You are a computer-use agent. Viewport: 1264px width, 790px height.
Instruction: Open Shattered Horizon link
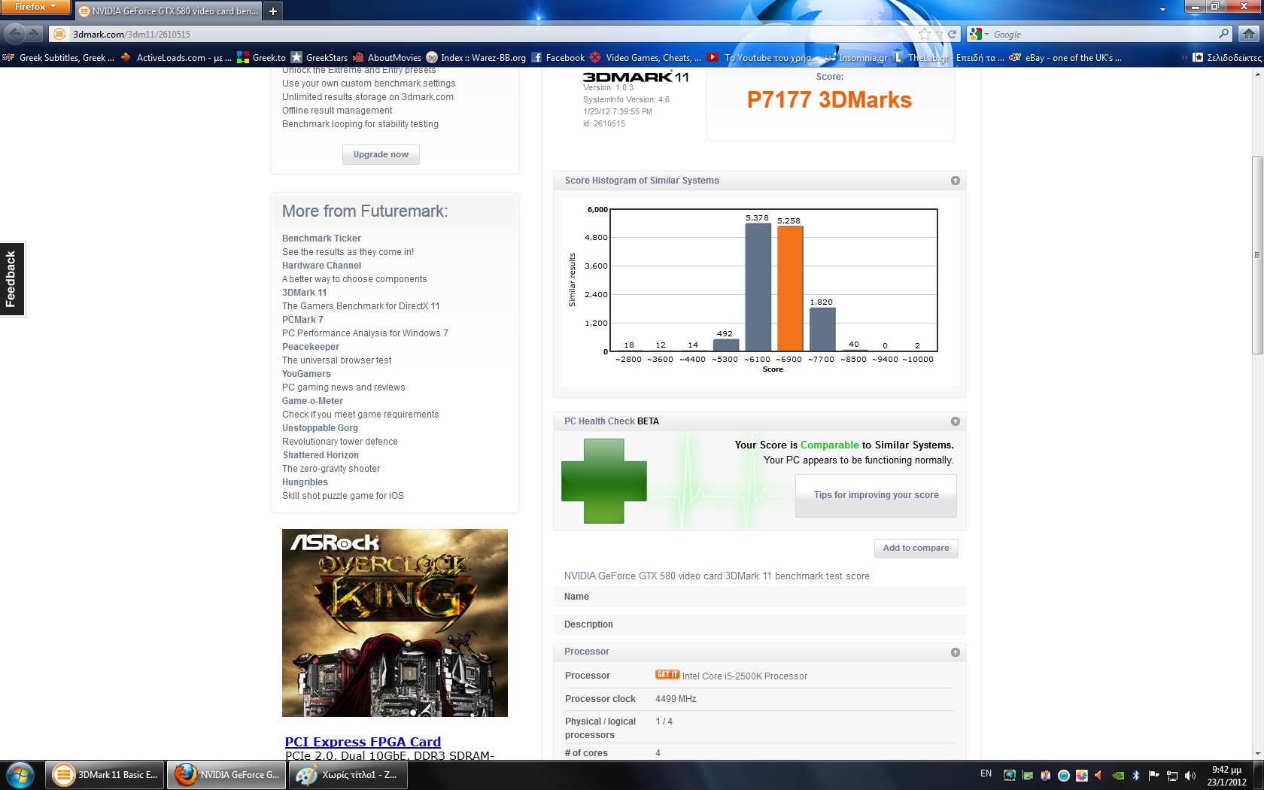point(321,455)
